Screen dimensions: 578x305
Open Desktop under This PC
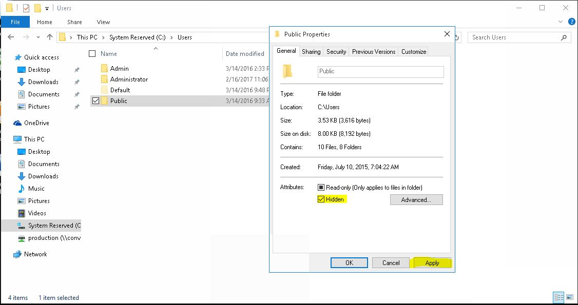39,152
